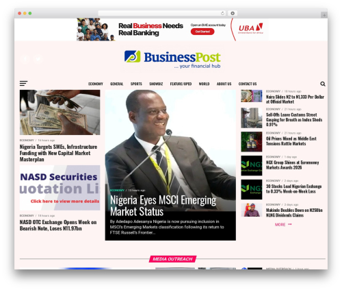Open NASD OTC Exchange Opens Week headline

[x=58, y=225]
